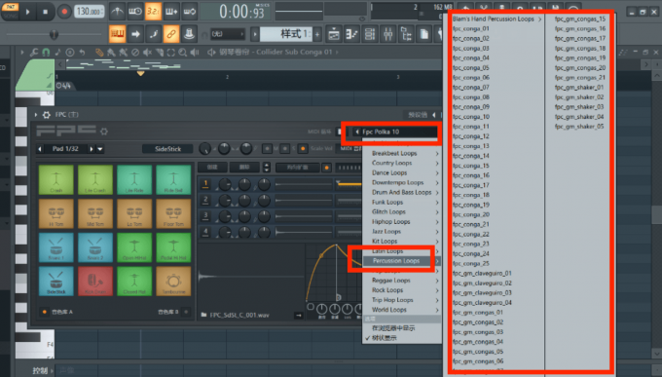Viewport: 662px width, 377px height.
Task: Trigger the Floor Tom pad
Action: 173,213
